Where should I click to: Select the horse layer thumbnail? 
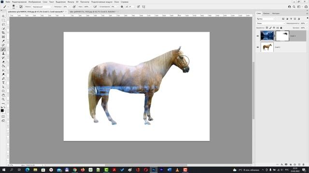coord(267,47)
